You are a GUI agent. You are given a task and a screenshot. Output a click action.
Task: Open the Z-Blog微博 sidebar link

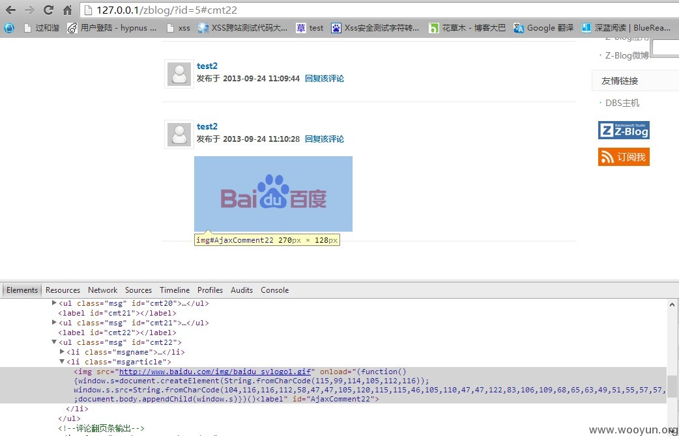627,55
